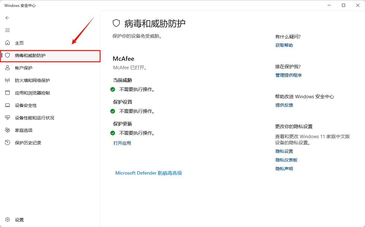Click the green checkmark under 保护设置
The width and height of the screenshot is (365, 227).
113,111
